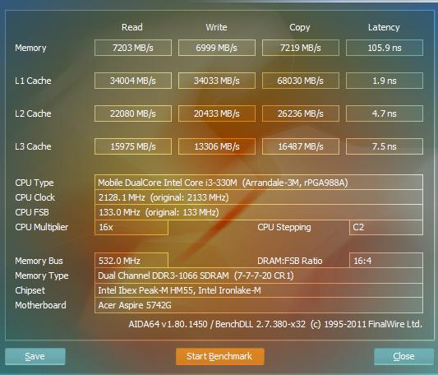Click the Memory Bus label
The width and height of the screenshot is (438, 375).
click(x=39, y=261)
